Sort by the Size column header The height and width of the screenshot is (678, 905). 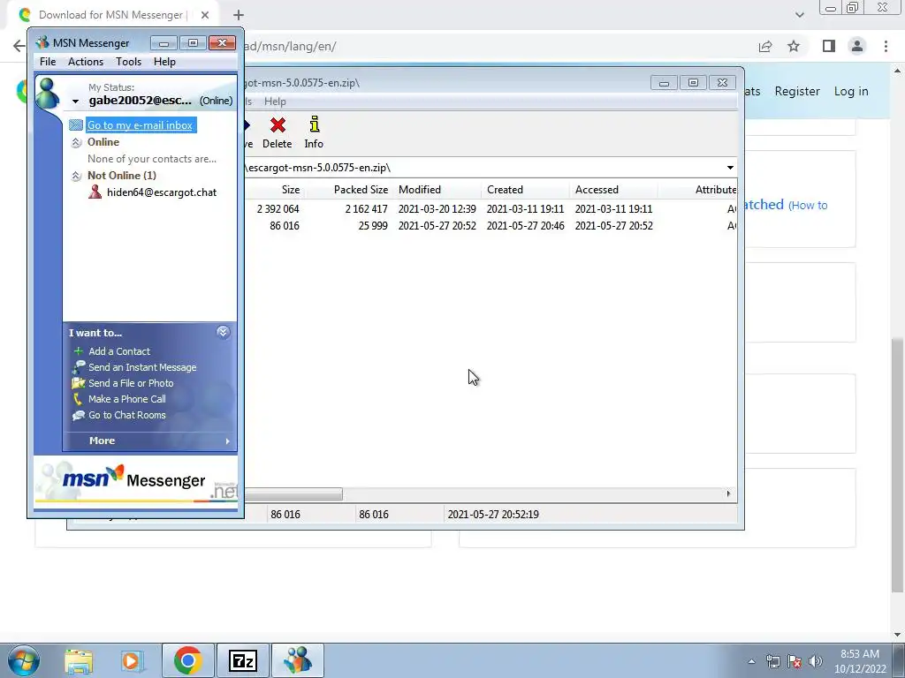(x=290, y=190)
